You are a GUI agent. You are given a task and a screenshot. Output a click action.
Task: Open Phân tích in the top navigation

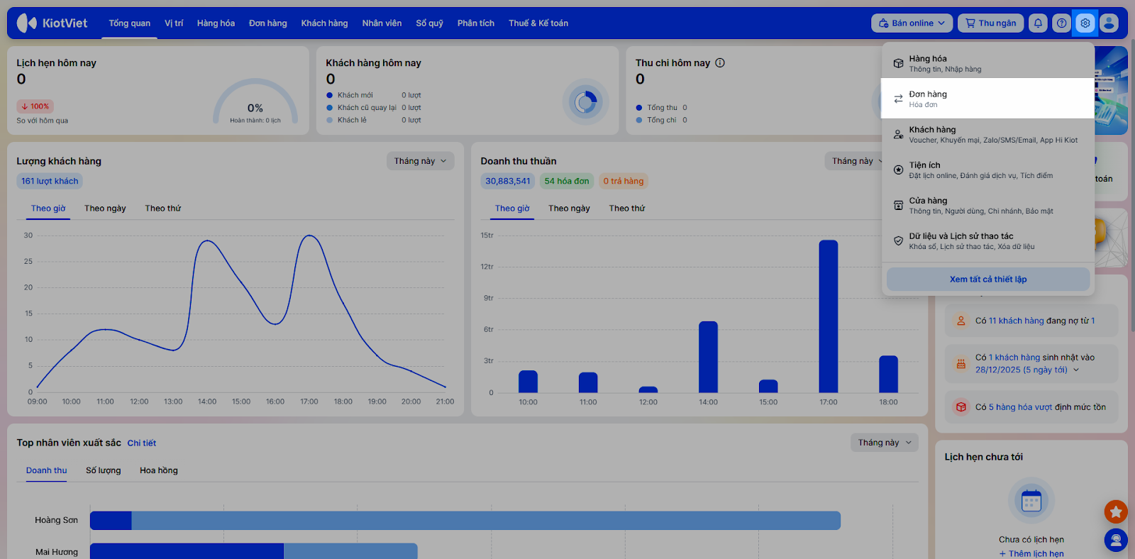pos(476,23)
